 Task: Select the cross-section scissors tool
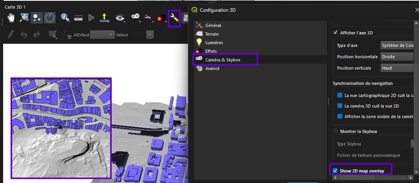[x=149, y=18]
